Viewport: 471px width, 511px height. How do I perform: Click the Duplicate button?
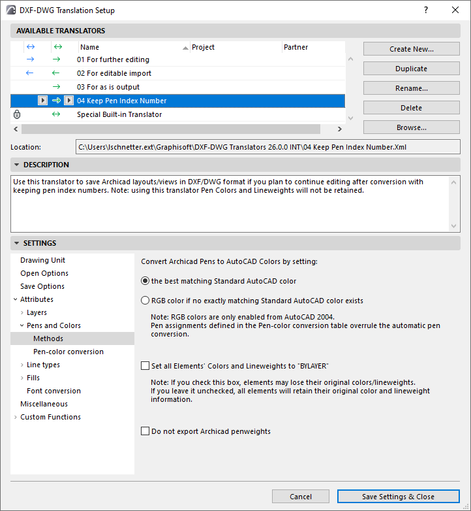pos(412,69)
